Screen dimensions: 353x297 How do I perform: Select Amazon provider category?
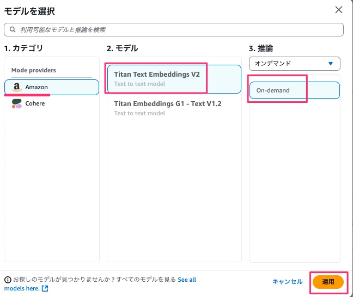point(52,87)
